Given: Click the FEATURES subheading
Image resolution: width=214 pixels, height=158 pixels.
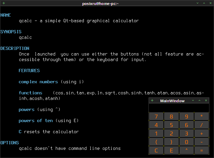Looking at the screenshot, I should pyautogui.click(x=29, y=71).
